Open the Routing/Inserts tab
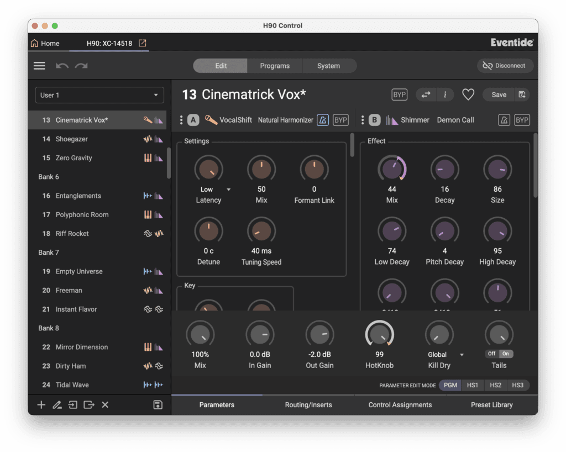 tap(308, 405)
